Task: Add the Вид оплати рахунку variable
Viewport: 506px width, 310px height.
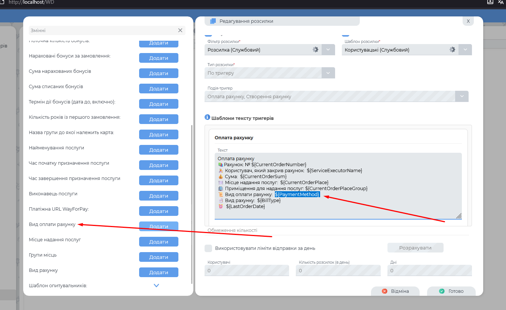Action: coord(159,227)
